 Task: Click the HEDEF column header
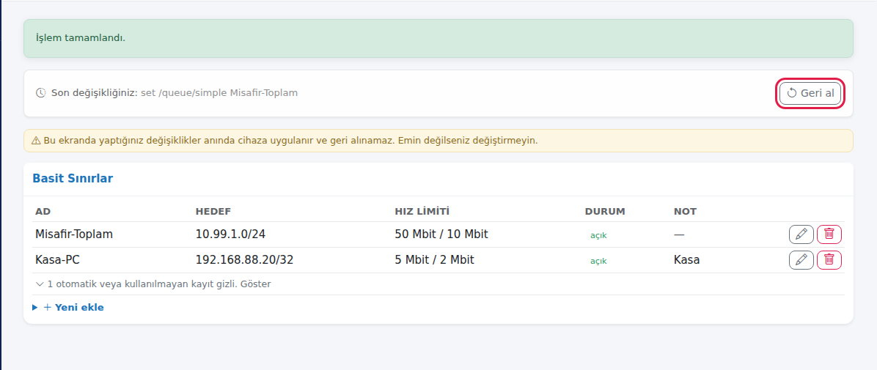coord(213,211)
